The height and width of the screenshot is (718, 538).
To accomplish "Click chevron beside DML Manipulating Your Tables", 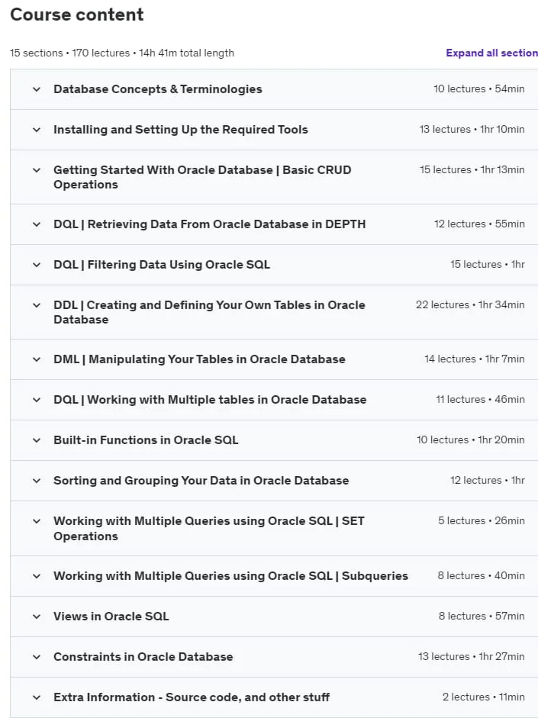I will tap(37, 359).
